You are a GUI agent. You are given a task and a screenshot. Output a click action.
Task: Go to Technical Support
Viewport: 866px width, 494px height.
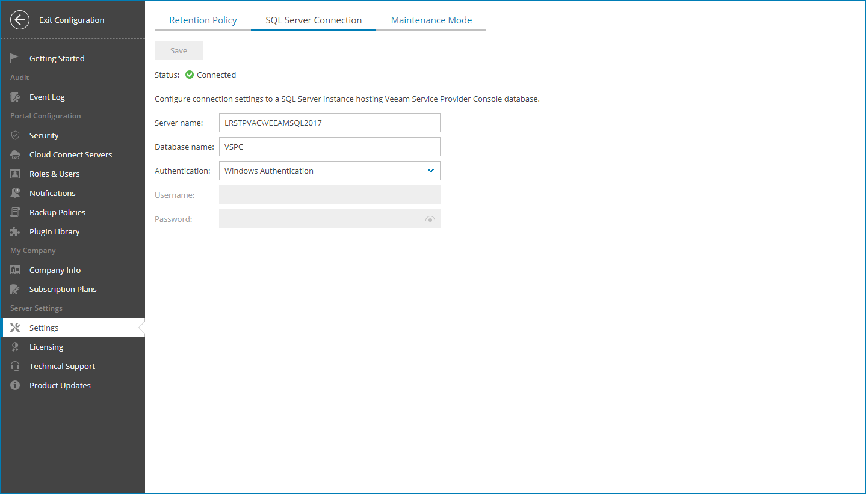click(73, 366)
